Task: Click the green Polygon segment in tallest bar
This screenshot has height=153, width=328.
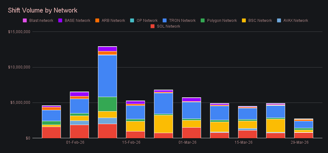Action: pyautogui.click(x=107, y=104)
